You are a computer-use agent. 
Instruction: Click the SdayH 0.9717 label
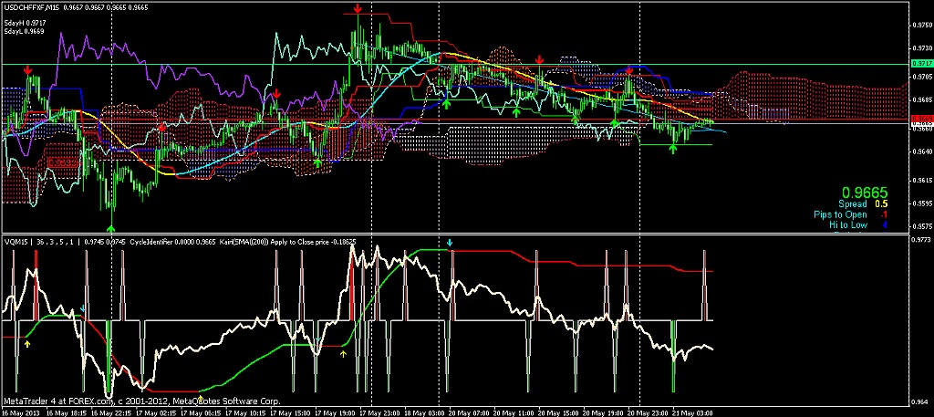click(24, 23)
